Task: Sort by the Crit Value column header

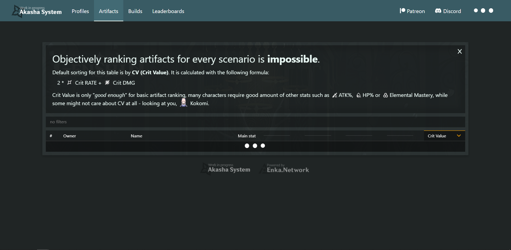Action: coord(437,136)
